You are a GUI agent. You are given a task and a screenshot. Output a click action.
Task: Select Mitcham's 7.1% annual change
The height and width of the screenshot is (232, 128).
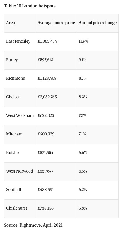82,134
